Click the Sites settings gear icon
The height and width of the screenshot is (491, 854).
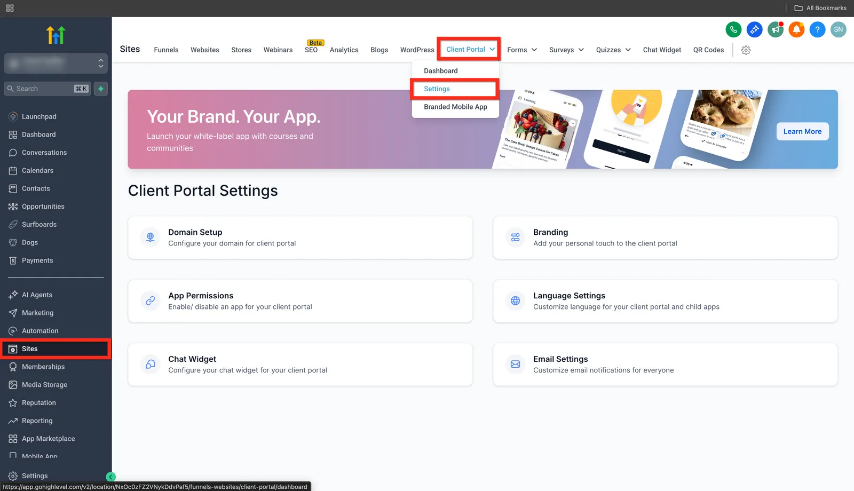[746, 50]
